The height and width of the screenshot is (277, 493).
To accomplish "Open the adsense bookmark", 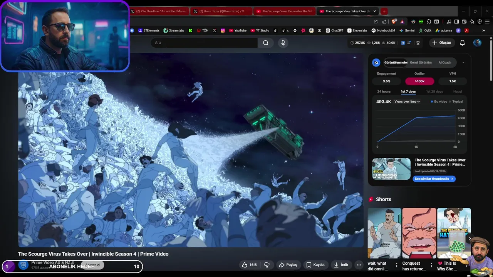I will pyautogui.click(x=444, y=30).
